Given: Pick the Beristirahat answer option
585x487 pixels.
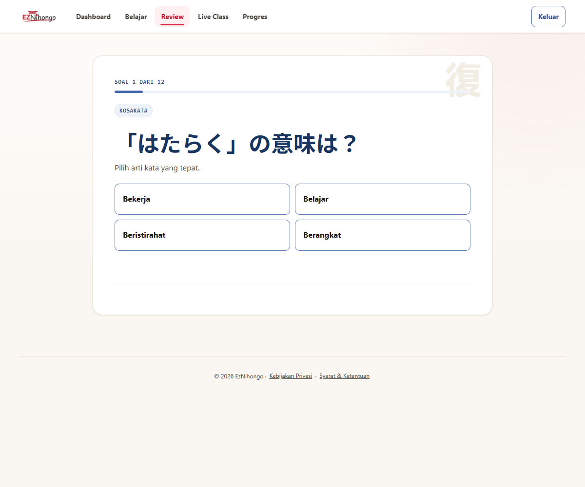Looking at the screenshot, I should (x=202, y=235).
